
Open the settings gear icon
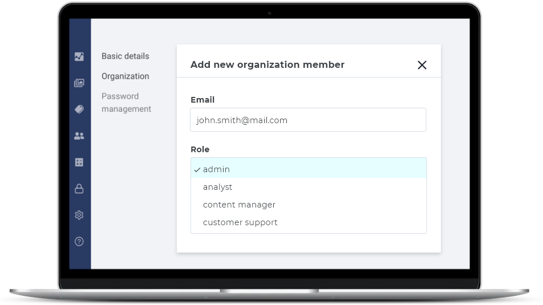(x=79, y=215)
